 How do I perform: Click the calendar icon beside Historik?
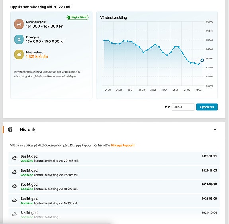[10, 129]
